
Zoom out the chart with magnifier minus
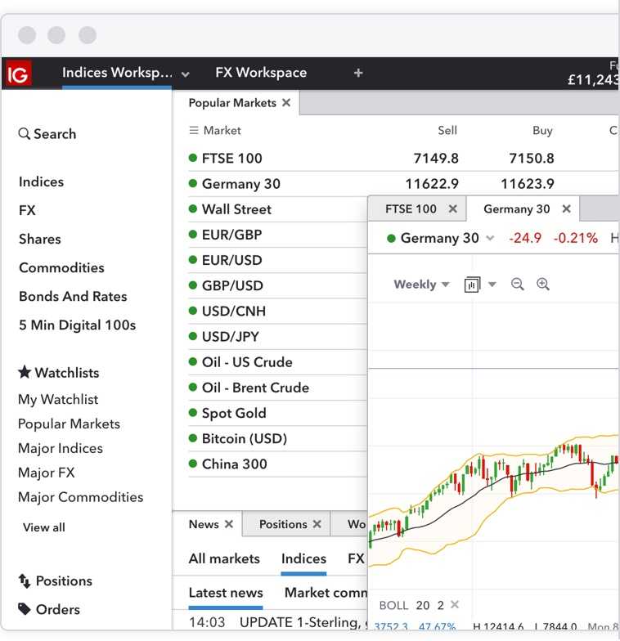point(517,285)
